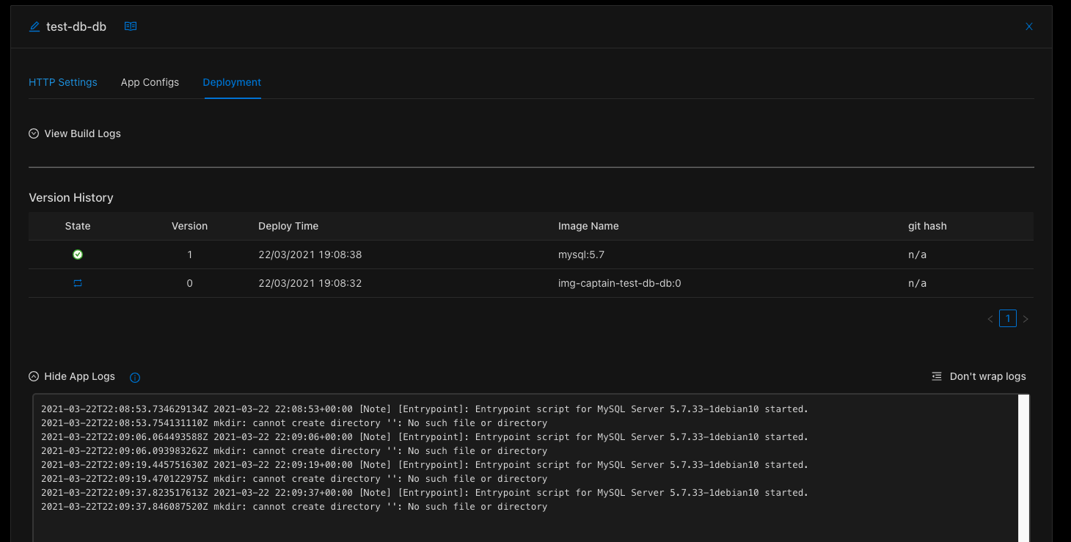Expand View Build Logs
Image resolution: width=1071 pixels, height=542 pixels.
[x=75, y=133]
